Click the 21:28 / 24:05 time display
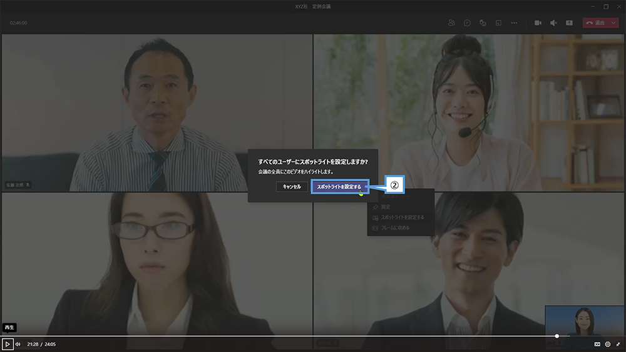 pyautogui.click(x=41, y=344)
